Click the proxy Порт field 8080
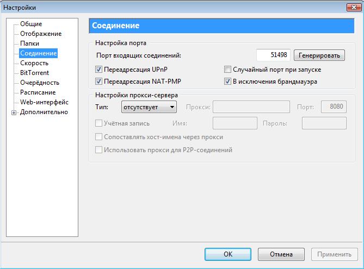The image size is (364, 269). coord(334,107)
